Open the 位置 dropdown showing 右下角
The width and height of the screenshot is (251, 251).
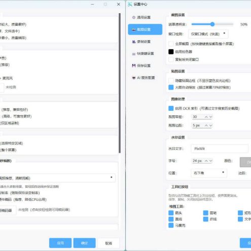[x=209, y=173]
